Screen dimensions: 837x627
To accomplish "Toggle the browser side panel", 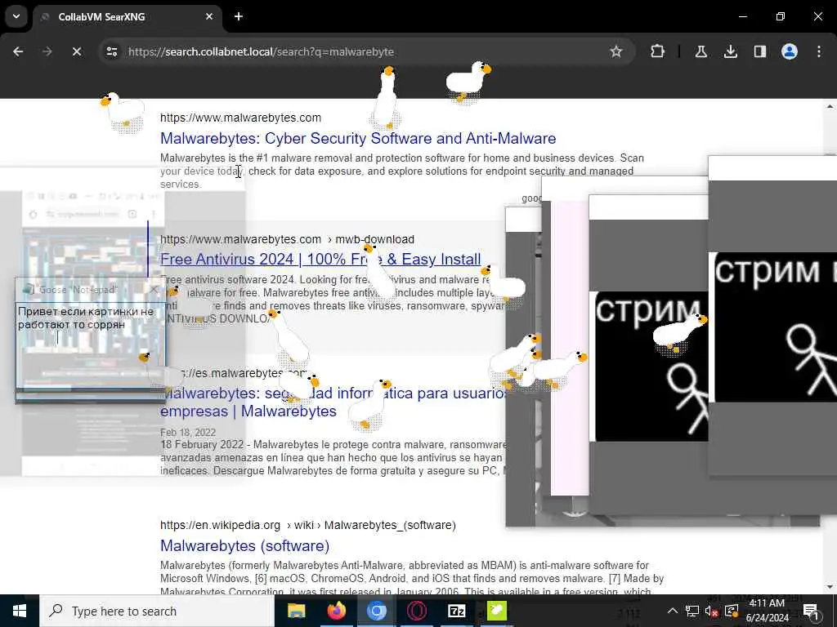I will point(759,51).
